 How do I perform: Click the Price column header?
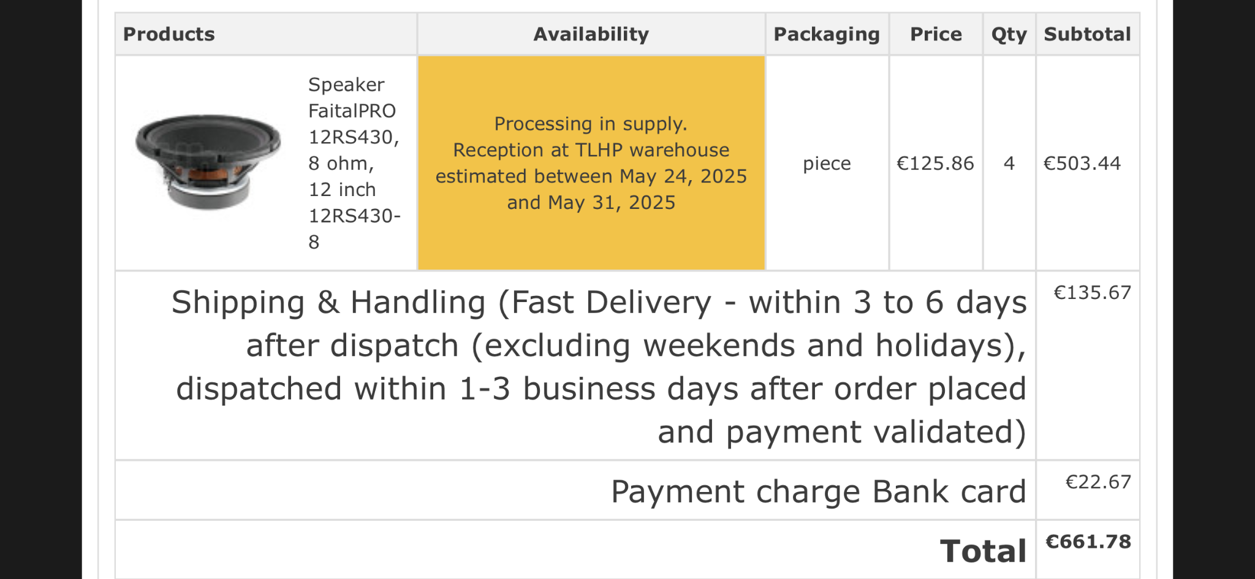pyautogui.click(x=936, y=34)
